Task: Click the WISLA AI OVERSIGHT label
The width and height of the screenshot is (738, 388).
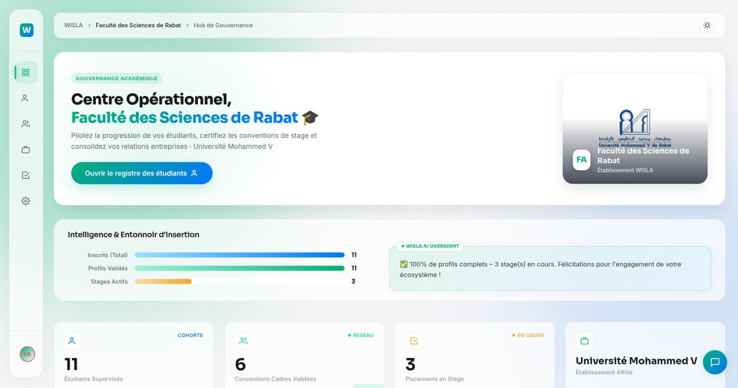Action: point(430,246)
